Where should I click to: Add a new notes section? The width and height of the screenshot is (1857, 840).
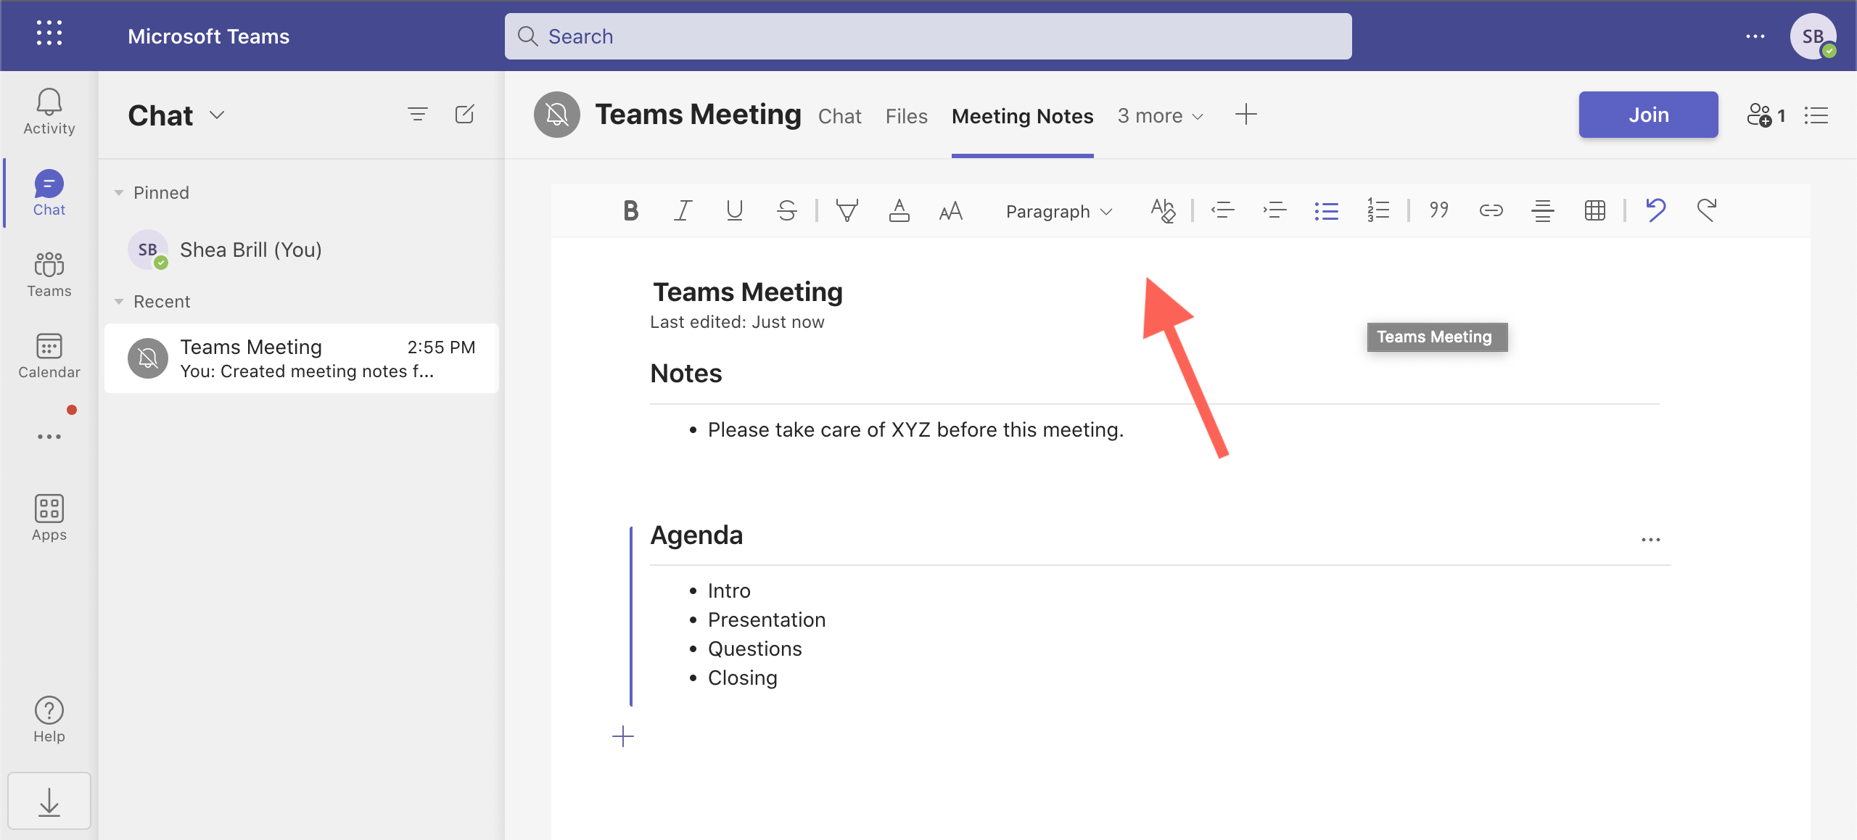(622, 736)
